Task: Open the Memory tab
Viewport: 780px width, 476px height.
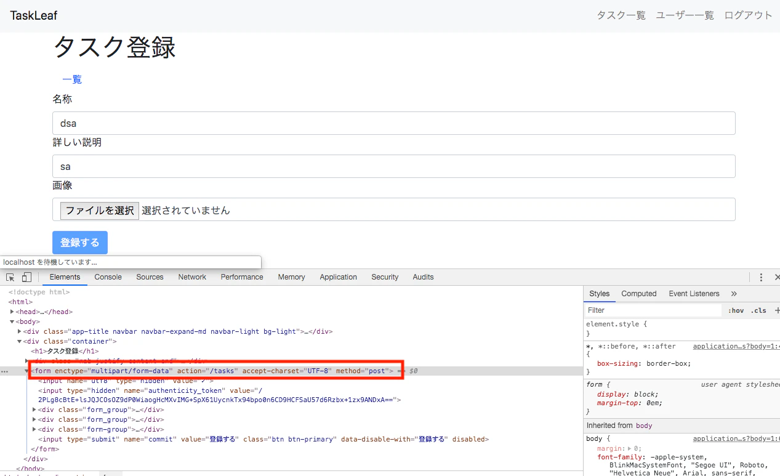Action: 291,277
